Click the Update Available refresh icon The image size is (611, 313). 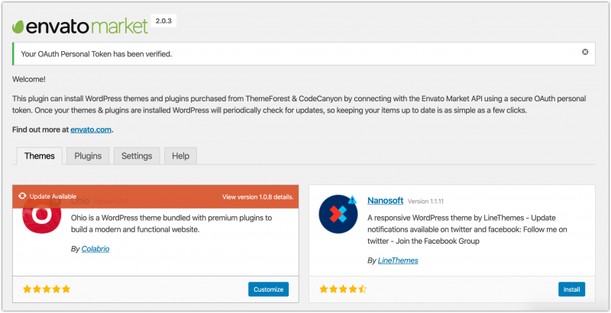click(x=22, y=196)
